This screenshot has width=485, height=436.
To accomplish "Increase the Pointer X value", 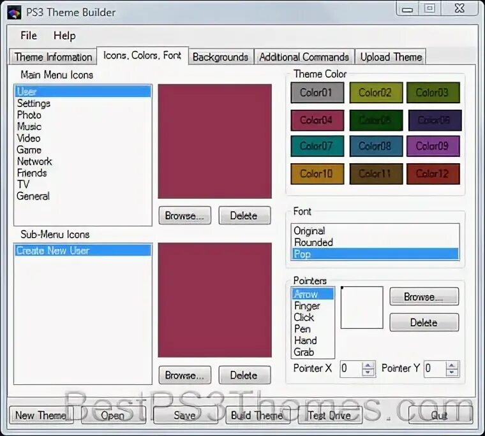I will click(x=368, y=365).
